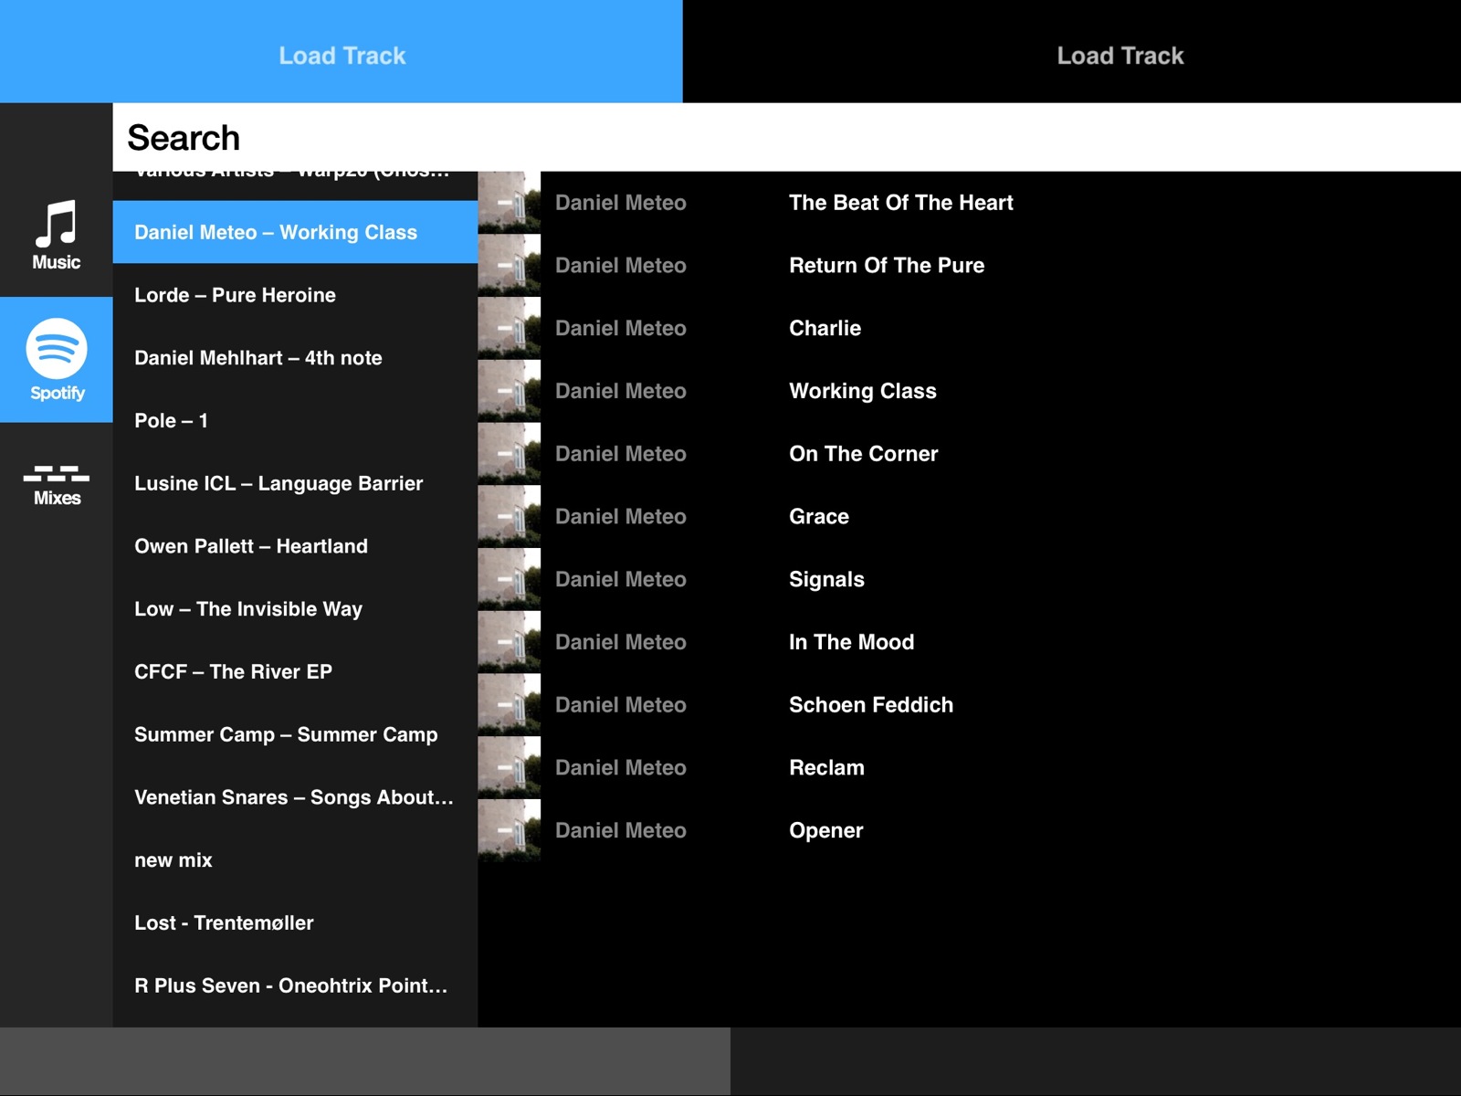The width and height of the screenshot is (1461, 1096).
Task: Click the left deck progress bar at bottom
Action: coord(365,1060)
